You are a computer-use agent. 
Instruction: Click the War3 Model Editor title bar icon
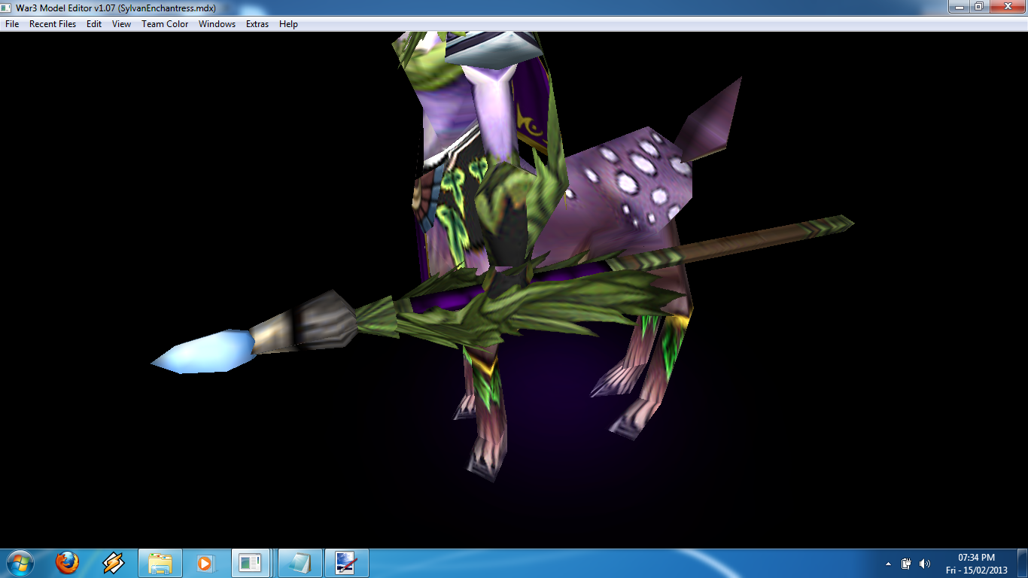(x=7, y=8)
